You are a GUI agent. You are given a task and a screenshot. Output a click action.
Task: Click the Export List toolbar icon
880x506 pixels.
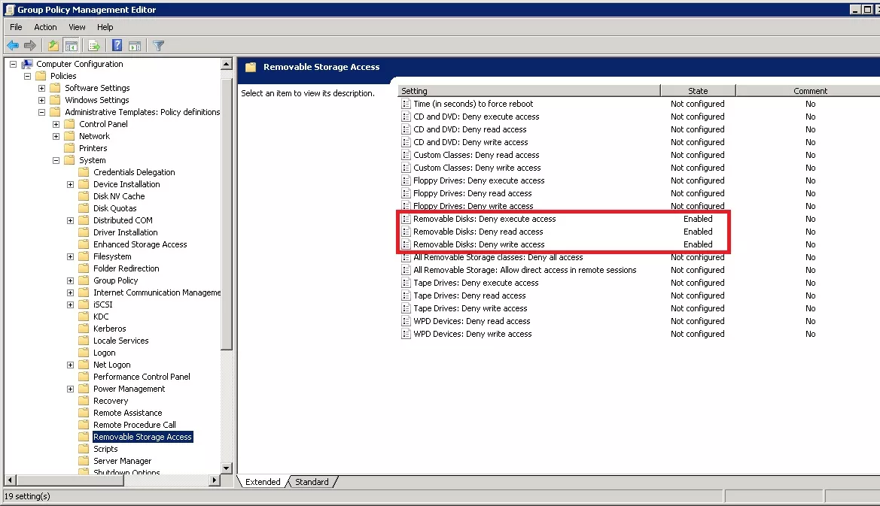click(x=94, y=45)
